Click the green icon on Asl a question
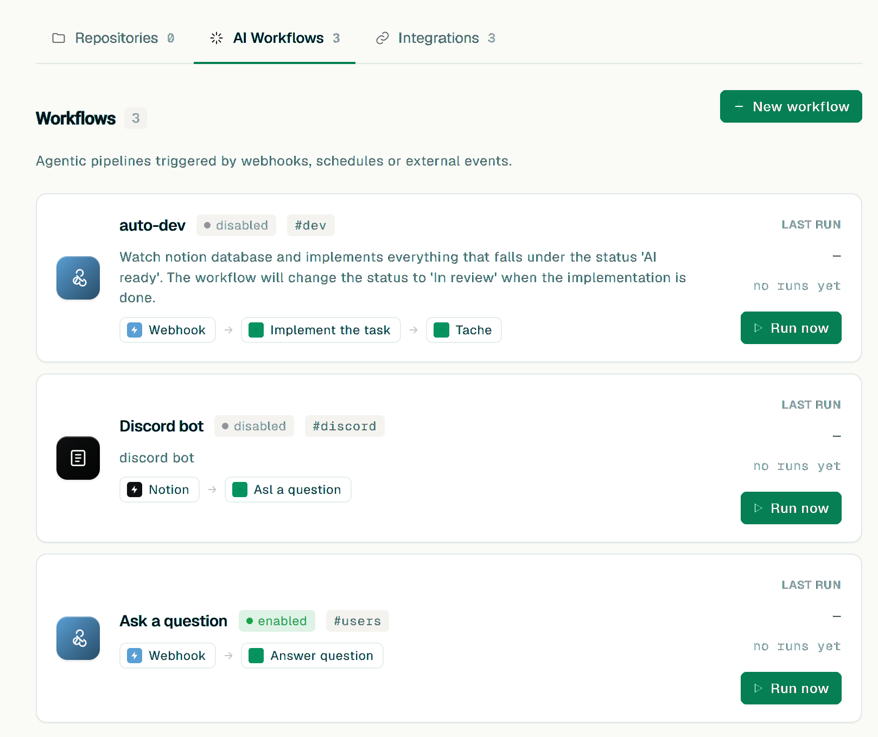Viewport: 878px width, 737px height. (240, 490)
